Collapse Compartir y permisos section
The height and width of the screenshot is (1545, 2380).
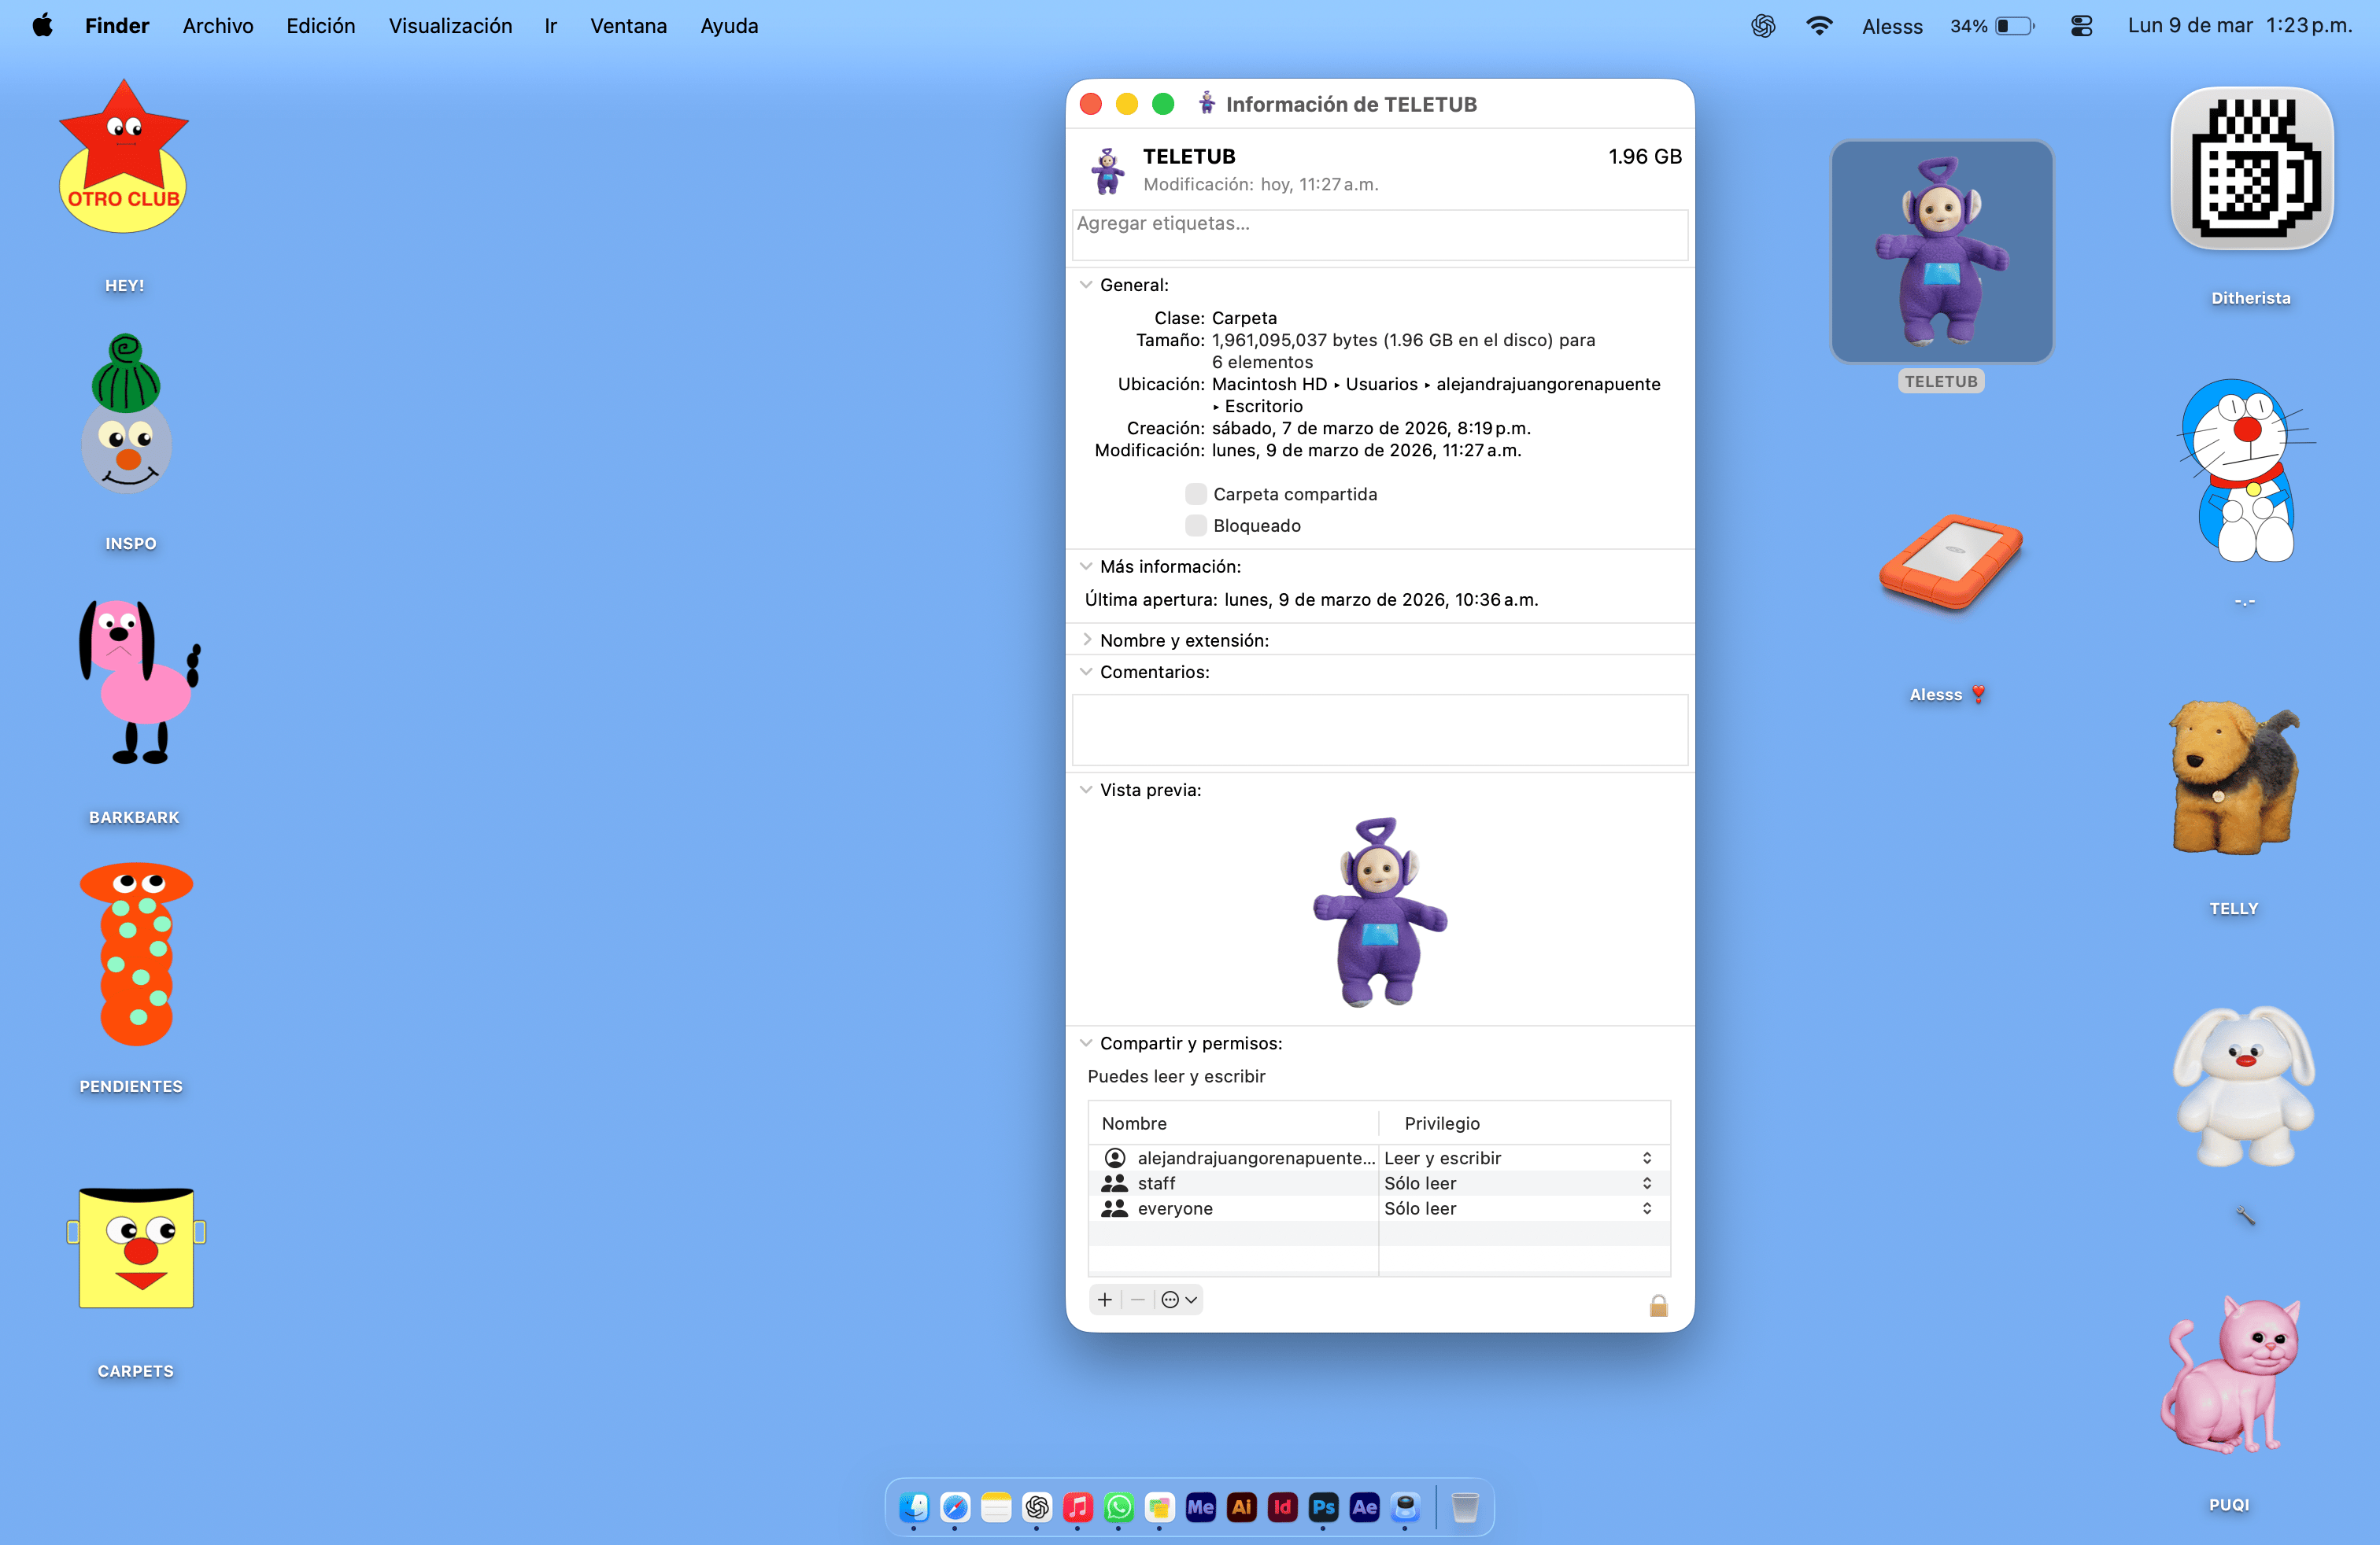1086,1043
